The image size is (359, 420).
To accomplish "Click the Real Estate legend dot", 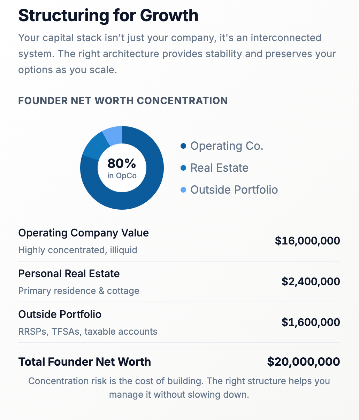I will 183,168.
